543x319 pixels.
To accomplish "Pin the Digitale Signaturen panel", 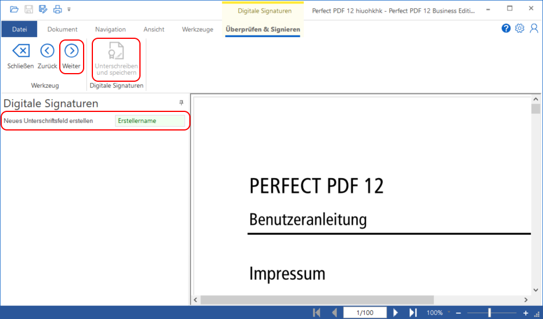I will [x=181, y=103].
